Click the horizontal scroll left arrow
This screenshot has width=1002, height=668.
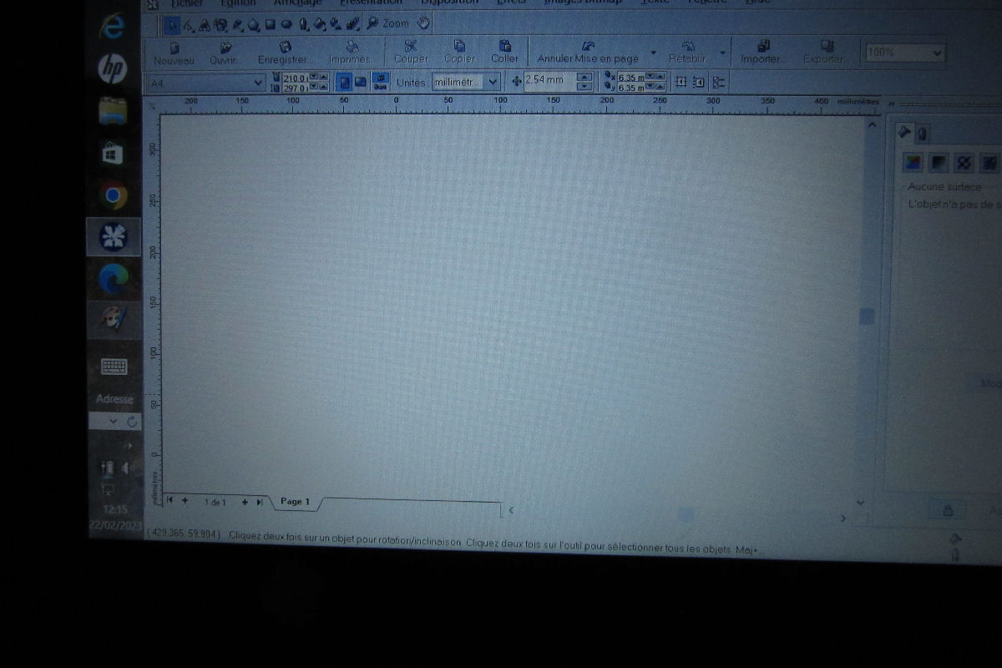point(510,509)
